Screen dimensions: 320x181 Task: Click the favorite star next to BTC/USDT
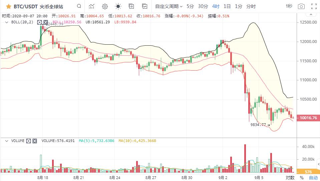click(9, 6)
